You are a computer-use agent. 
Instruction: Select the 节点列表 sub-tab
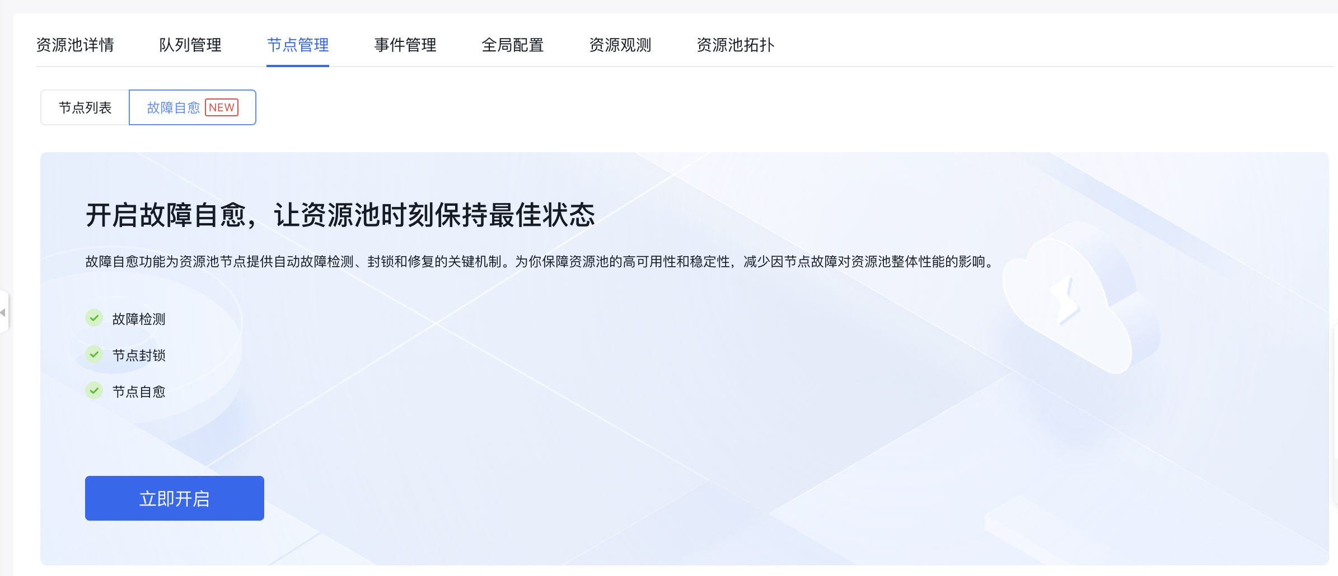85,107
